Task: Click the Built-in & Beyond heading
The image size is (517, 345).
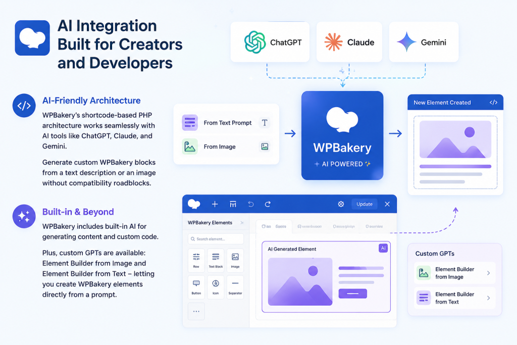Action: tap(78, 212)
